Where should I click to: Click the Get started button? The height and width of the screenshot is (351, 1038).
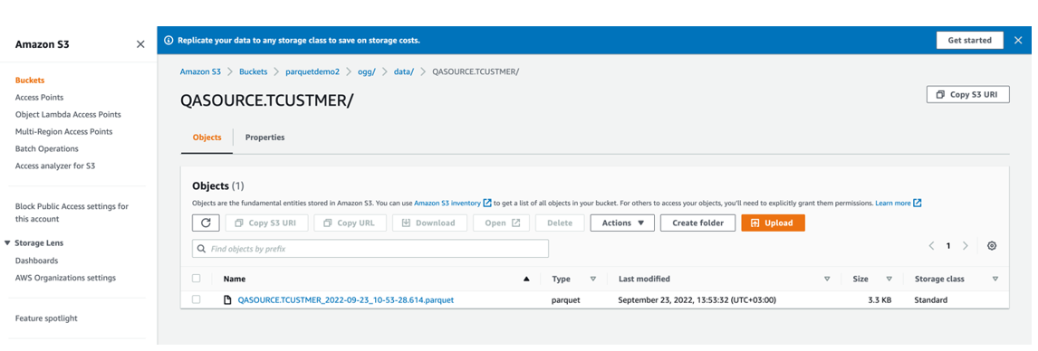point(969,41)
